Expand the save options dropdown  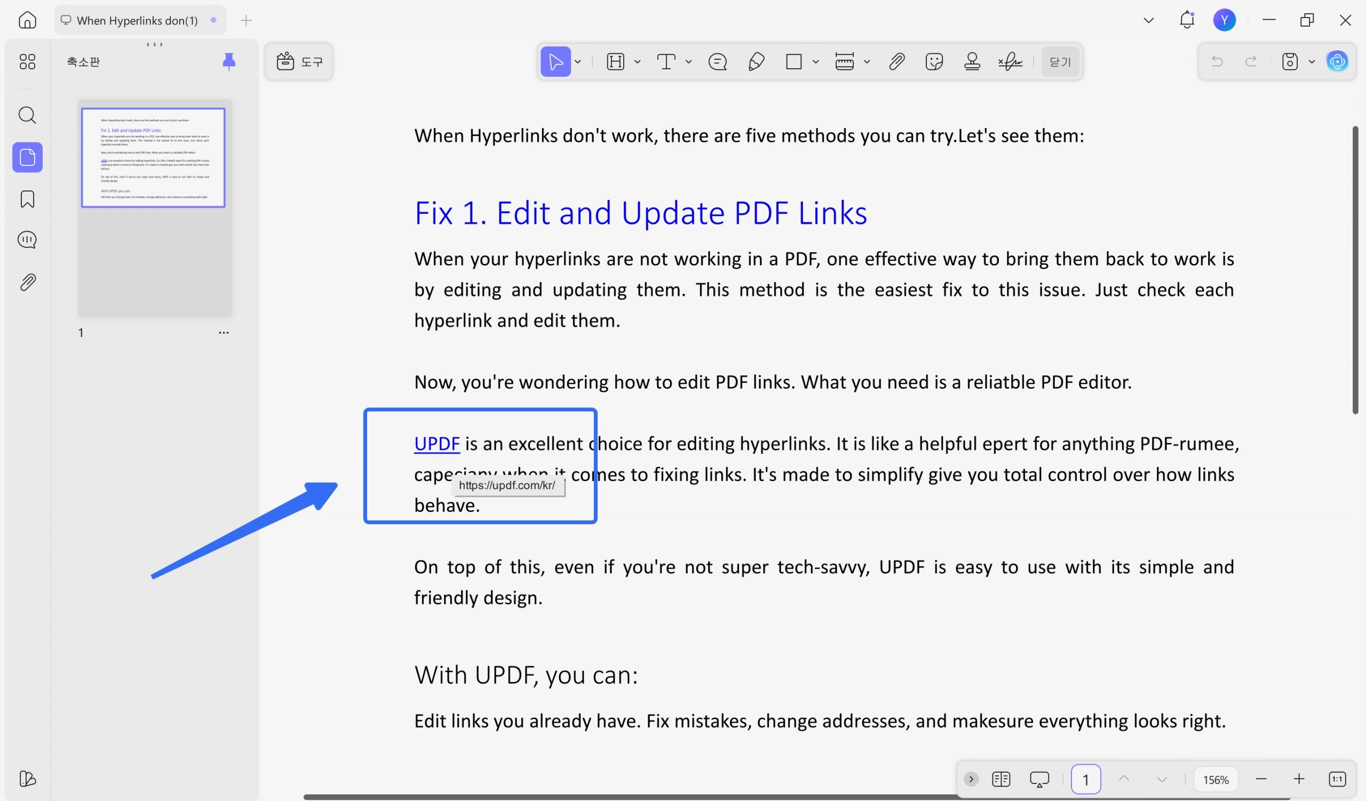[x=1312, y=62]
